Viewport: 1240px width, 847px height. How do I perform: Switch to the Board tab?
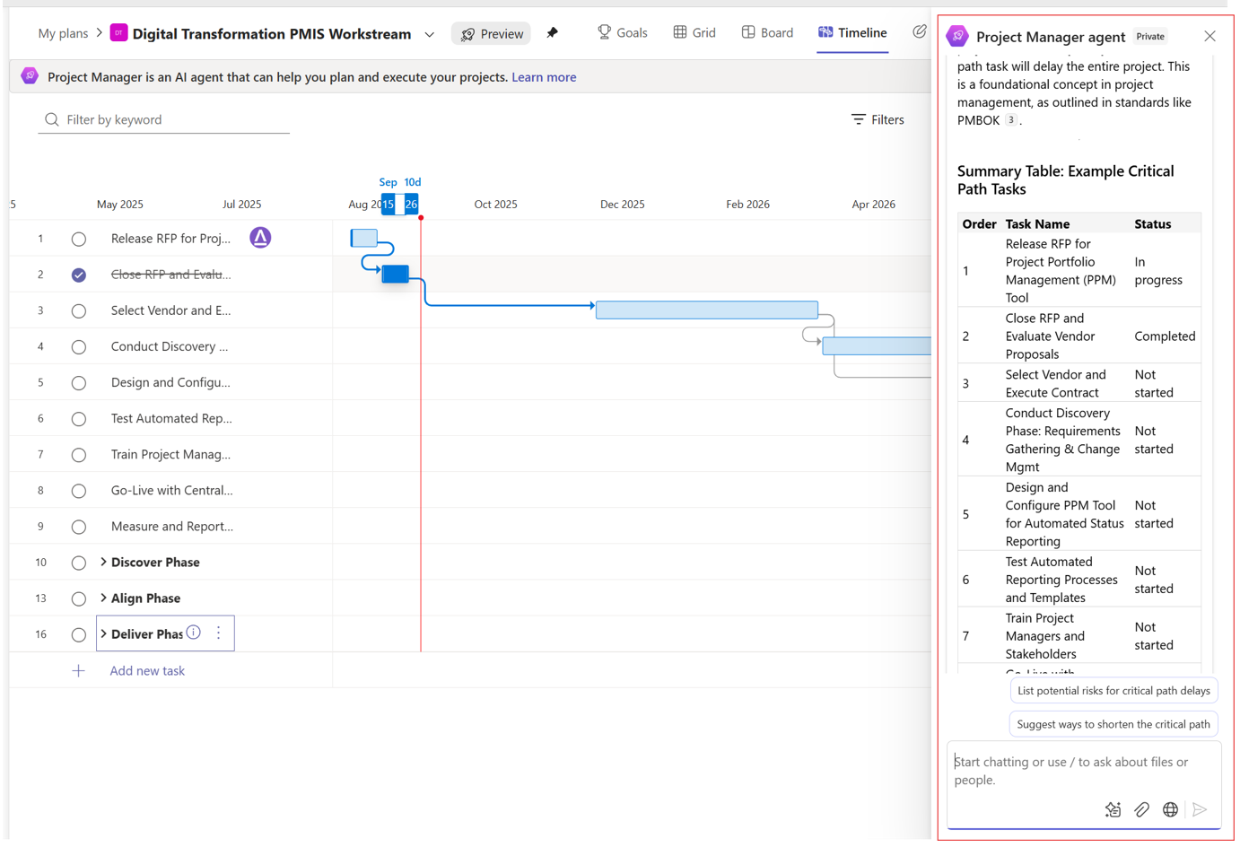[767, 32]
